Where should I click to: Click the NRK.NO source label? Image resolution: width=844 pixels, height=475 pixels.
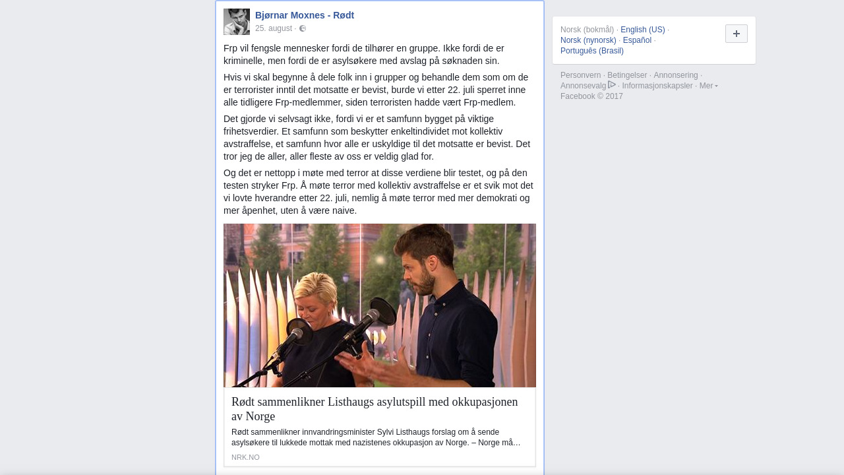[x=245, y=457]
